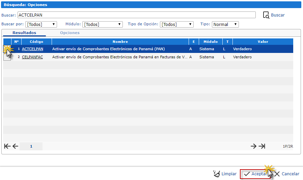Go to previous page arrow
Screen dimensions: 303x180
click(15, 146)
